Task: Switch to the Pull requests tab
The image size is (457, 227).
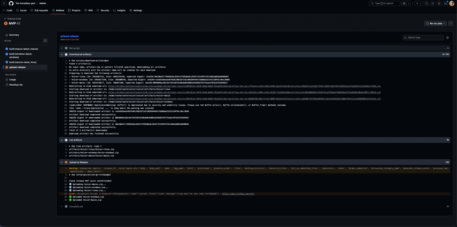Action: (39, 10)
